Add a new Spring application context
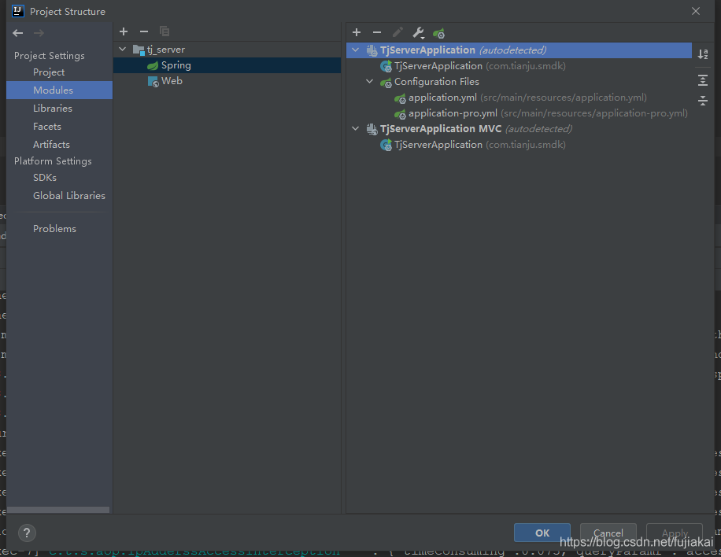 tap(357, 32)
